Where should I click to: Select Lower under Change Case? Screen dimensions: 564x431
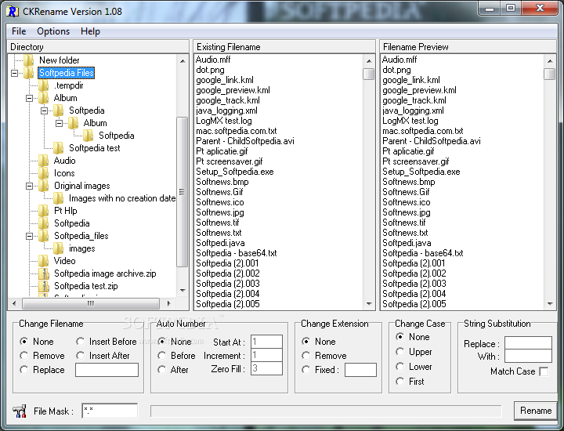[399, 366]
